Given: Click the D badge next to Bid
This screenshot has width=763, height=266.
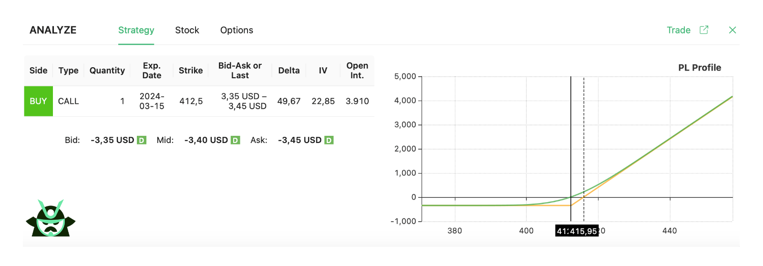Looking at the screenshot, I should point(141,140).
